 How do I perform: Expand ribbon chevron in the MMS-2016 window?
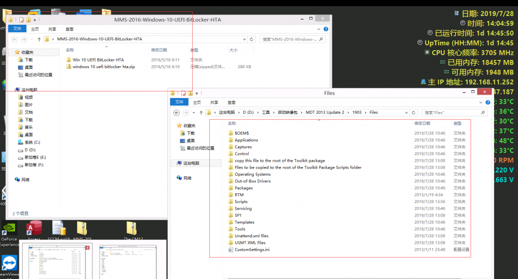pos(319,29)
